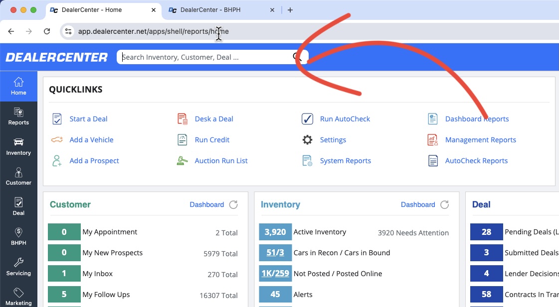The height and width of the screenshot is (307, 559).
Task: Open the Desk a Deal link
Action: pos(214,119)
